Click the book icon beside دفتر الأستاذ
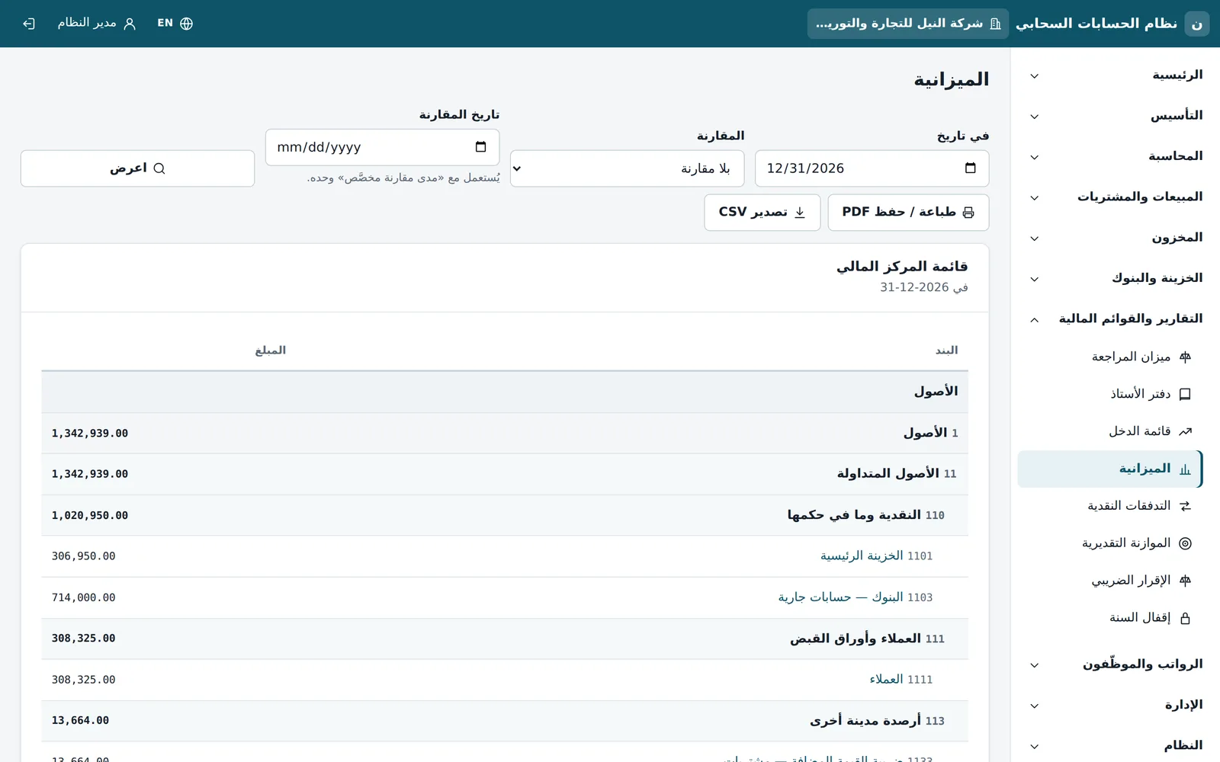Image resolution: width=1220 pixels, height=762 pixels. 1185,394
